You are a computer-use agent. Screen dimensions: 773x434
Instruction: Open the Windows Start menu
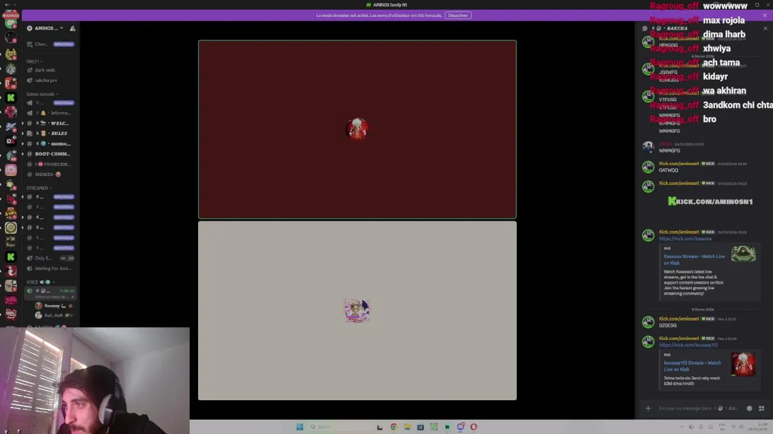[x=300, y=427]
